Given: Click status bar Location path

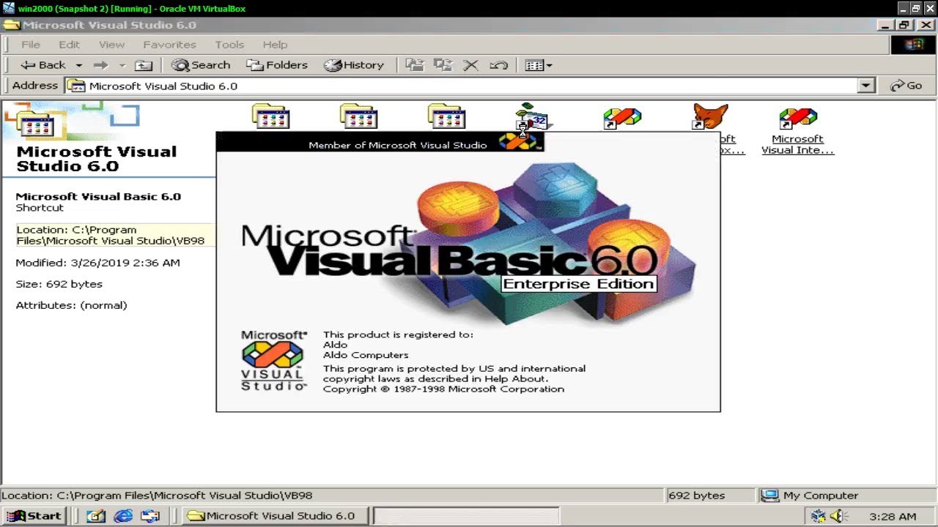Looking at the screenshot, I should pyautogui.click(x=157, y=496).
